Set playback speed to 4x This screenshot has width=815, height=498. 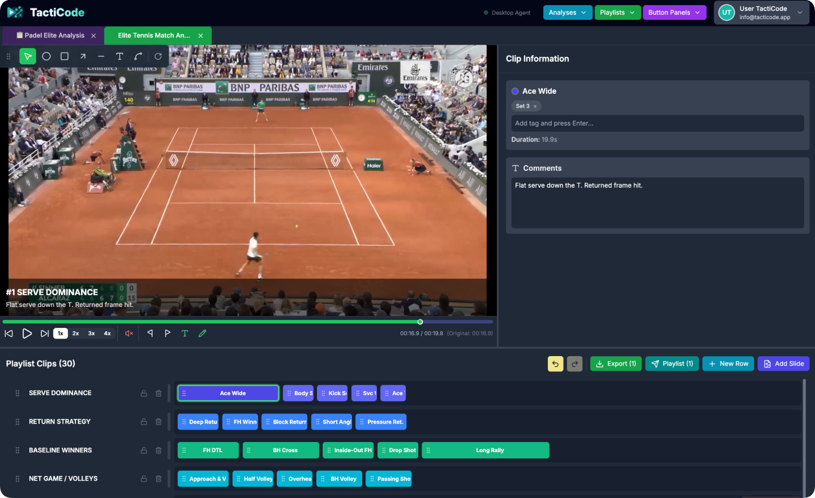108,334
